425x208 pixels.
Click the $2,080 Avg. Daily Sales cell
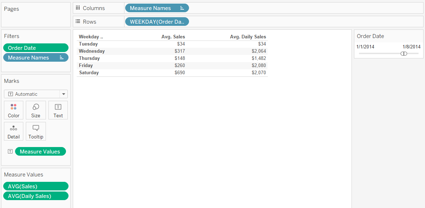click(259, 65)
